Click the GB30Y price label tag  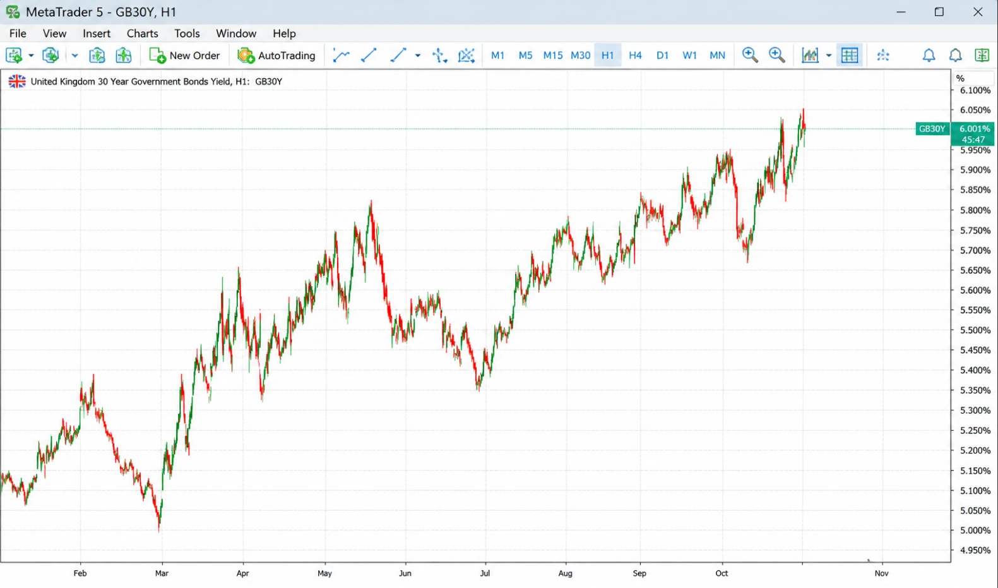click(x=932, y=129)
